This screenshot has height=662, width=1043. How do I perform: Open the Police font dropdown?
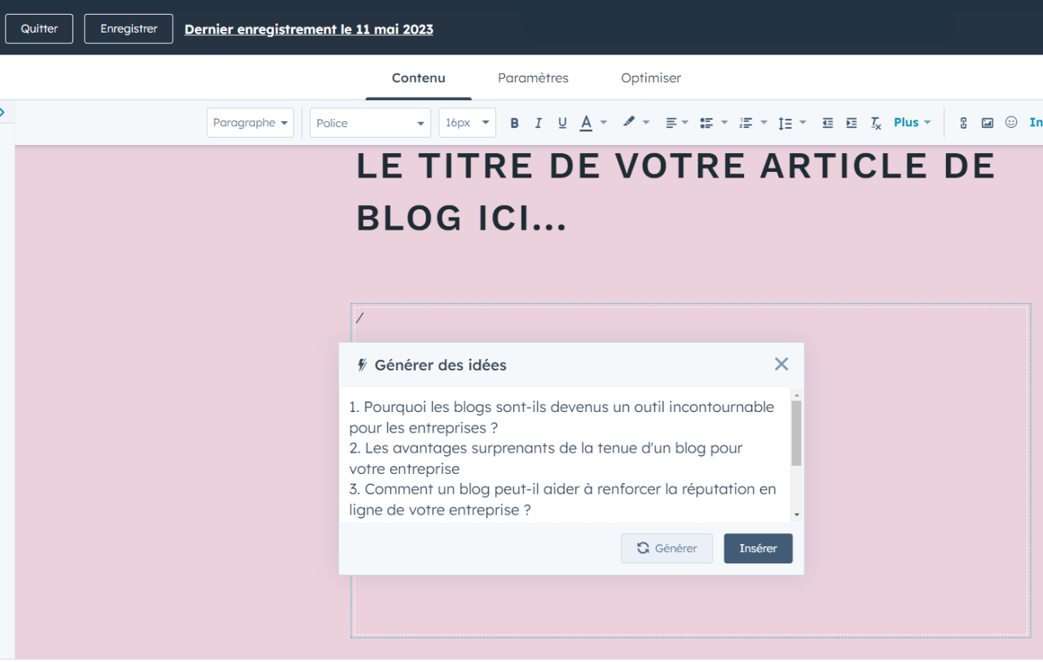370,123
